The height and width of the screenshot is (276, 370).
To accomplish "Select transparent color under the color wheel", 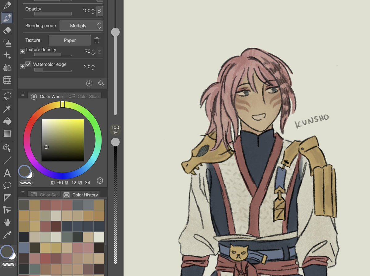I will coord(26,183).
